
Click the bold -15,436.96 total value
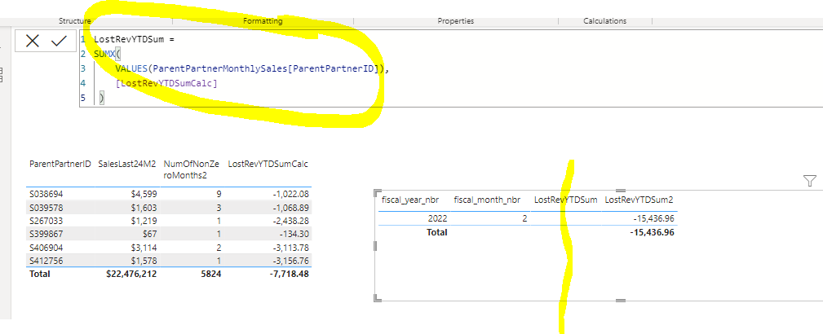(x=652, y=231)
